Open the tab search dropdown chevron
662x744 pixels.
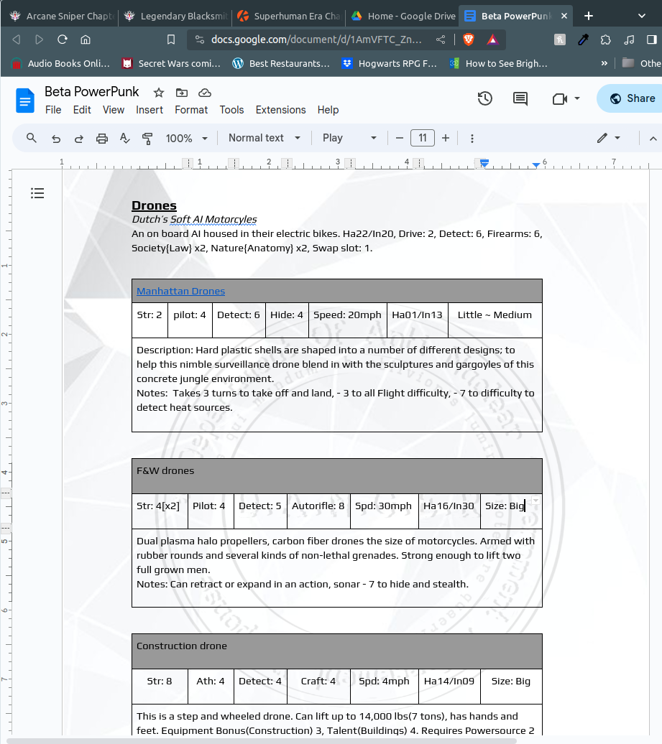point(642,16)
